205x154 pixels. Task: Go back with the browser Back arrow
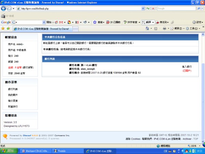point(3,9)
